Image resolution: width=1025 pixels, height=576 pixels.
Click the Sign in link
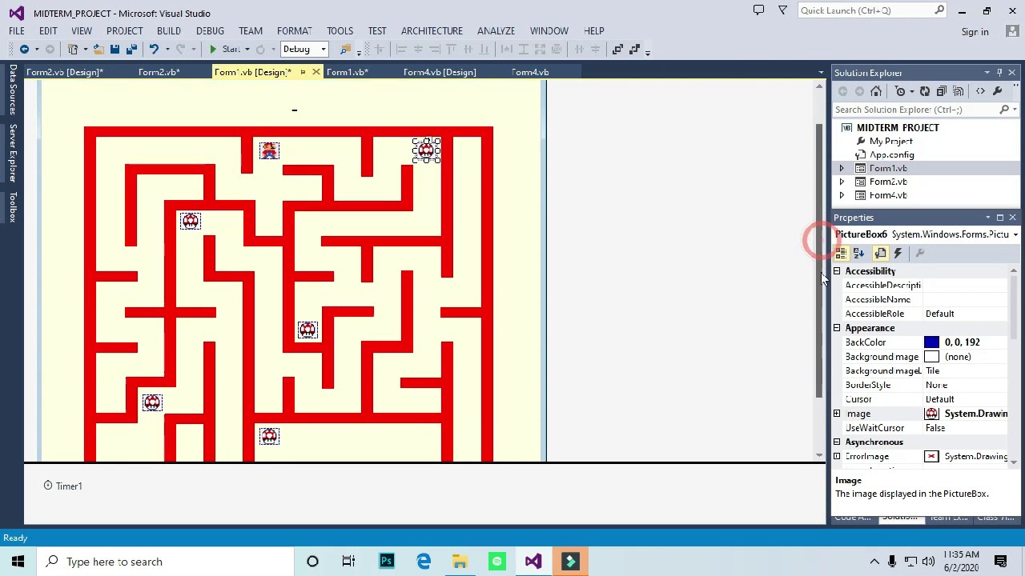[975, 32]
